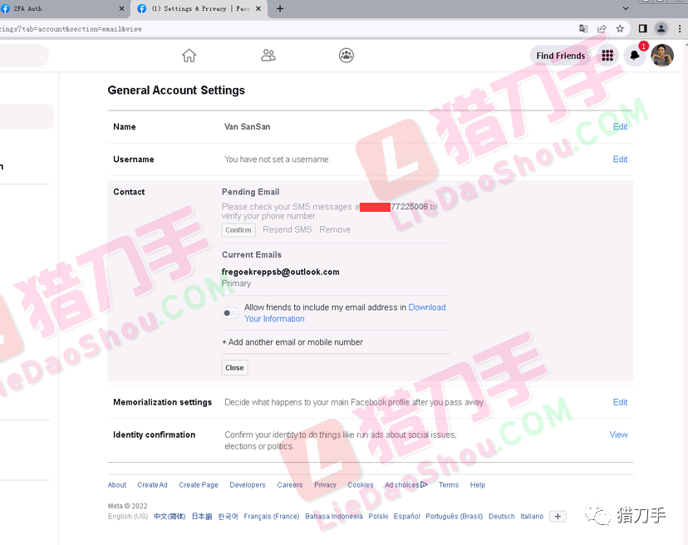
Task: Switch language to Polski
Action: click(378, 517)
